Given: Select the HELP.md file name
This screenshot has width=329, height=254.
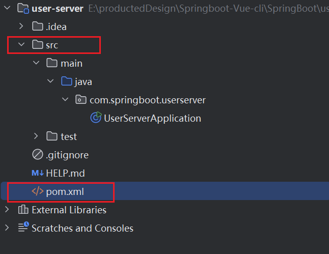Looking at the screenshot, I should (65, 173).
